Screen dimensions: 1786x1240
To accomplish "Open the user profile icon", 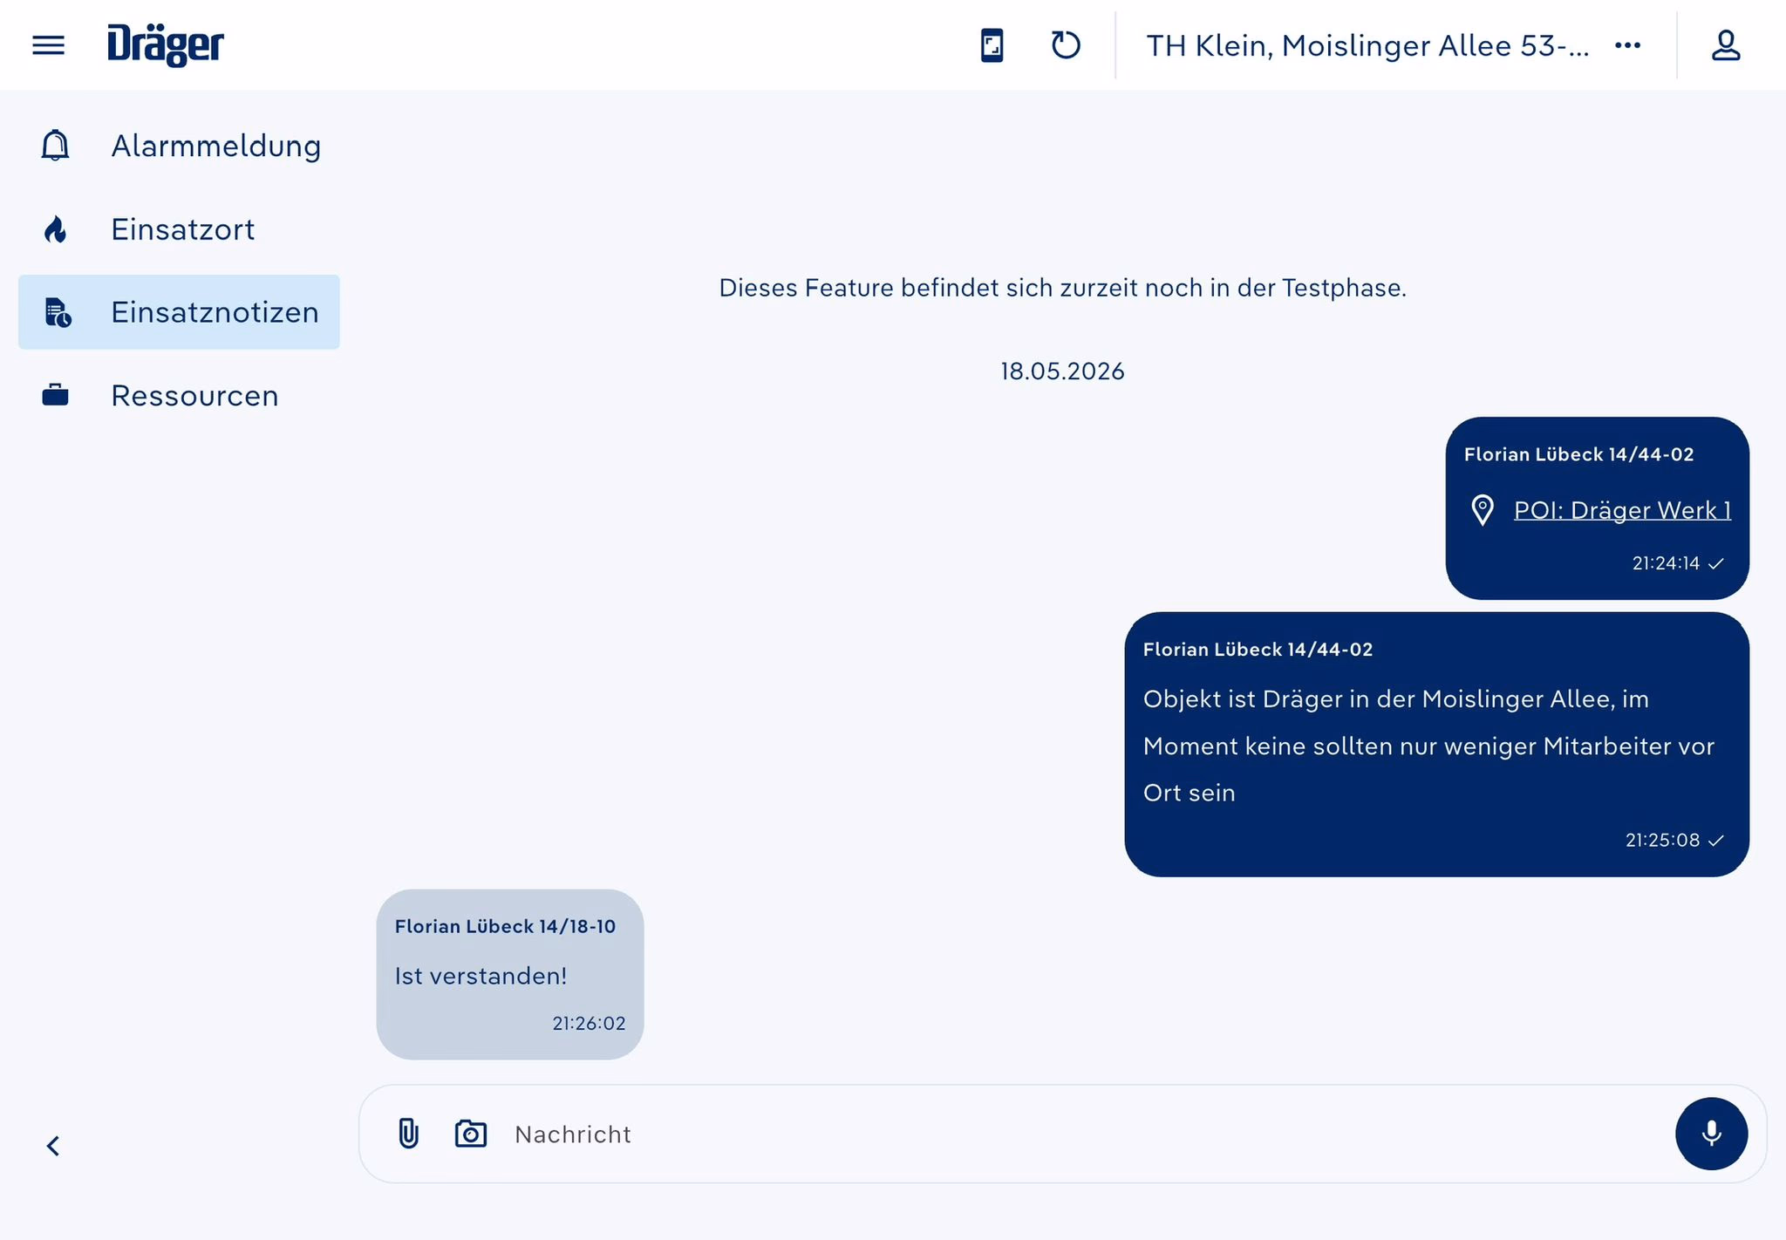I will coord(1725,45).
